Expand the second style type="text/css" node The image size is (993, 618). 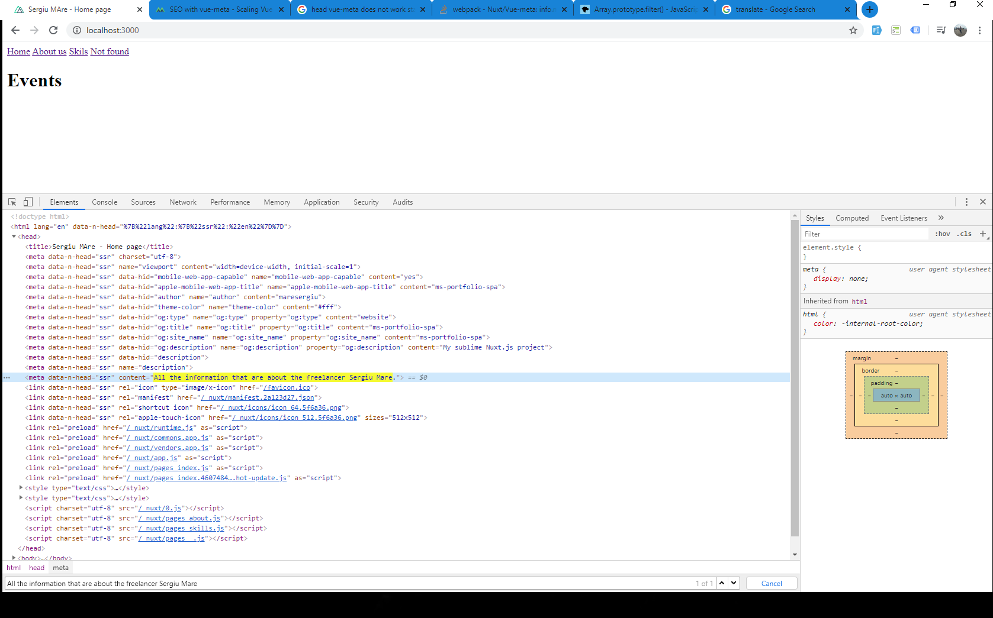point(21,498)
